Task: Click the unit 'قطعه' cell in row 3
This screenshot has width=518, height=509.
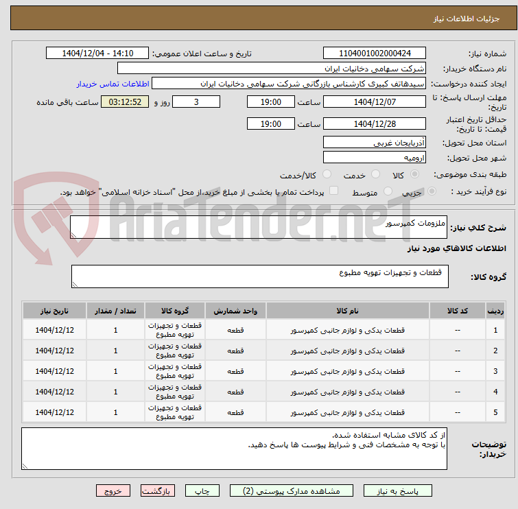Action: tap(235, 371)
